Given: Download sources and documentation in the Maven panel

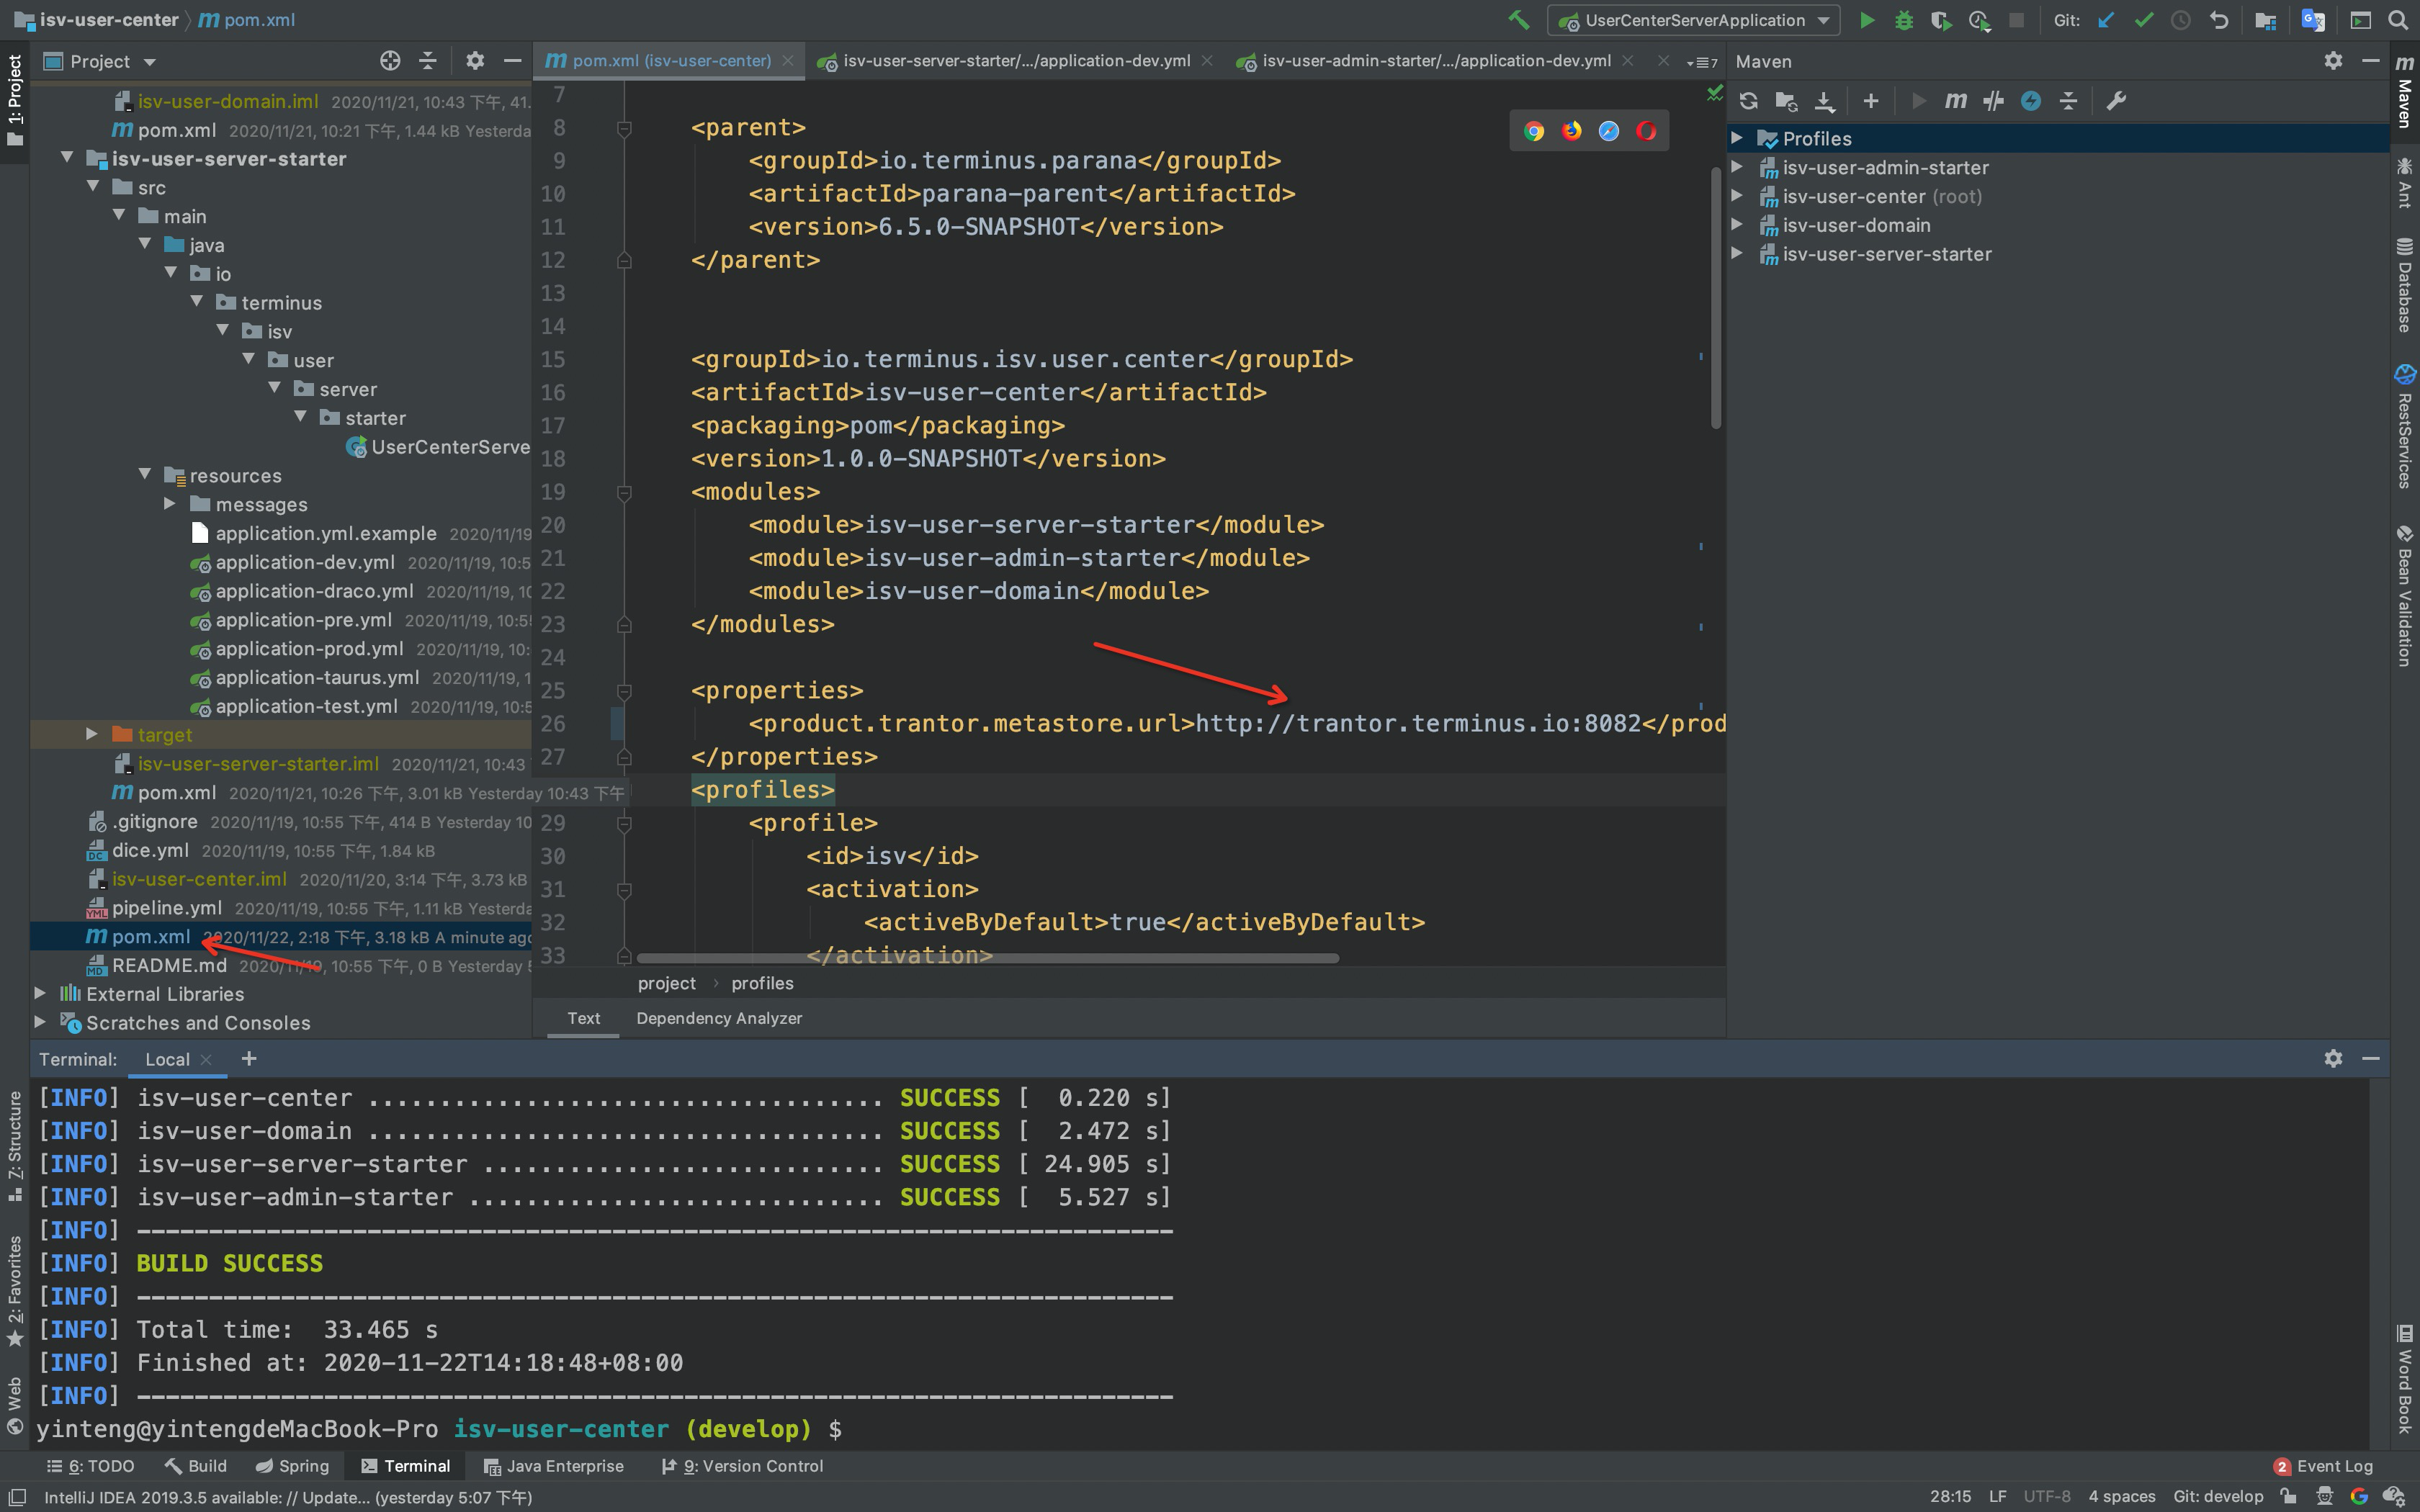Looking at the screenshot, I should [x=1824, y=100].
